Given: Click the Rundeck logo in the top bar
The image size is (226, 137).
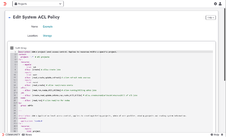Looking at the screenshot, I should coord(5,4).
